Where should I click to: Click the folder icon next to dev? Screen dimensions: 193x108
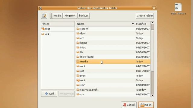coord(78,33)
